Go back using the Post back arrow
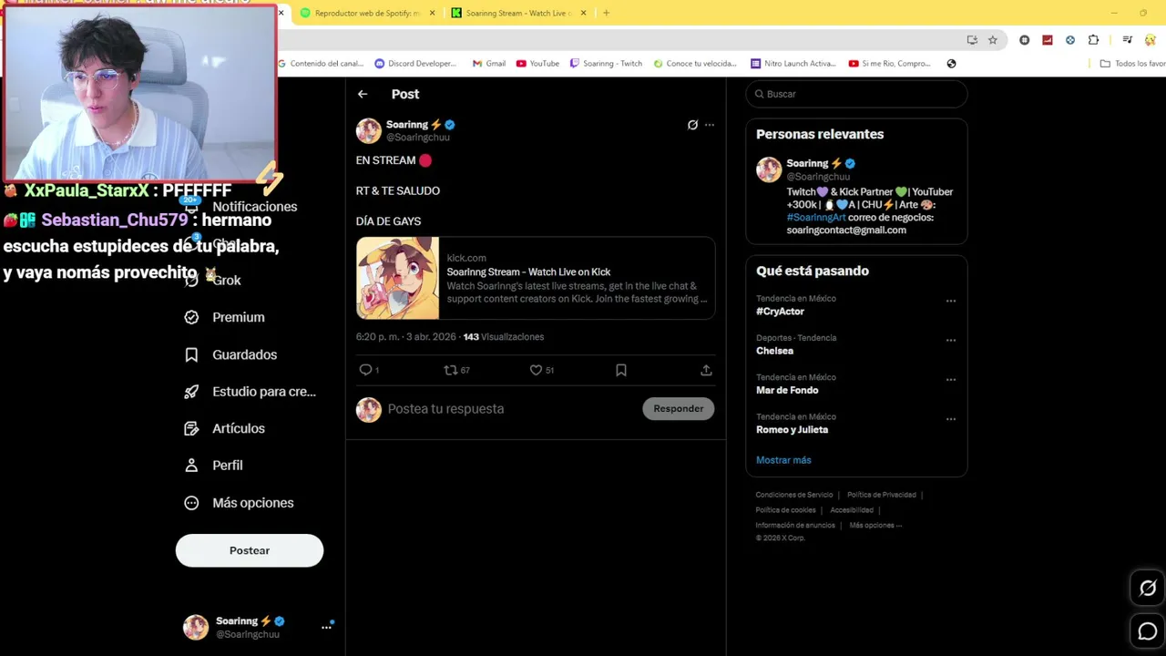Screen dimensions: 1166x656 pos(363,94)
